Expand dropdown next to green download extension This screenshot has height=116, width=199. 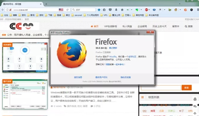(x=141, y=10)
